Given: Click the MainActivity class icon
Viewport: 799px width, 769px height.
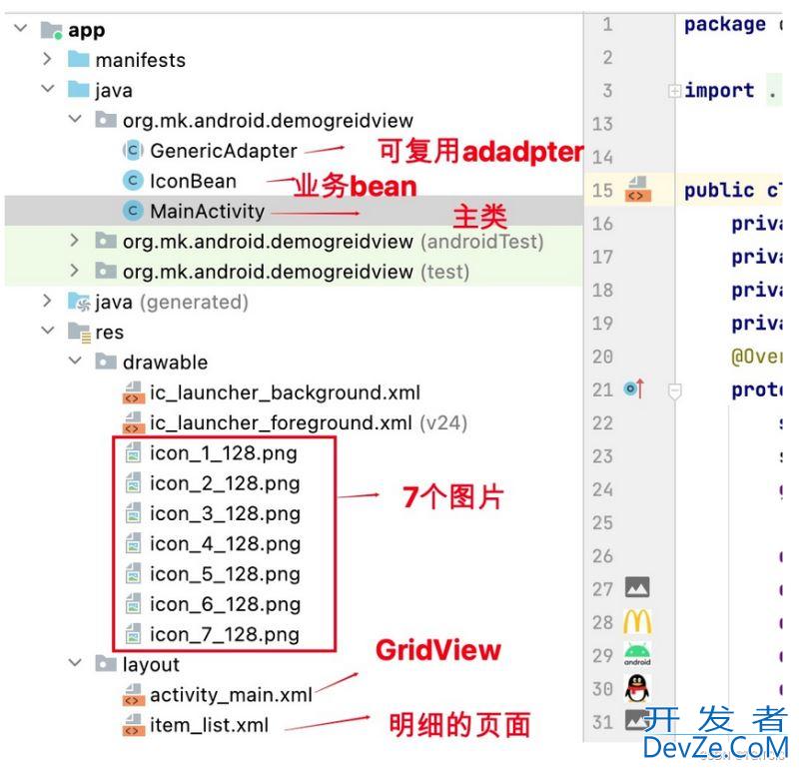Looking at the screenshot, I should tap(133, 211).
